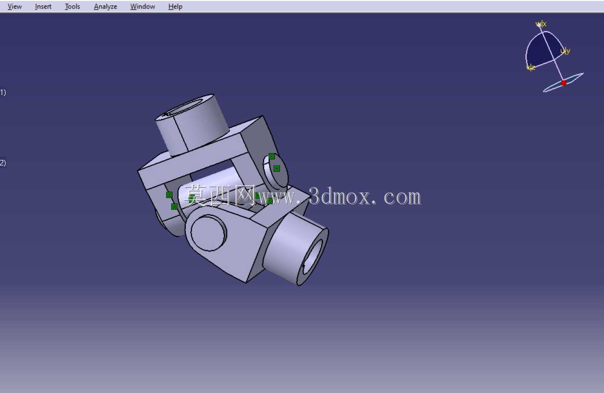Click the compass elliptical base plane

pos(563,82)
